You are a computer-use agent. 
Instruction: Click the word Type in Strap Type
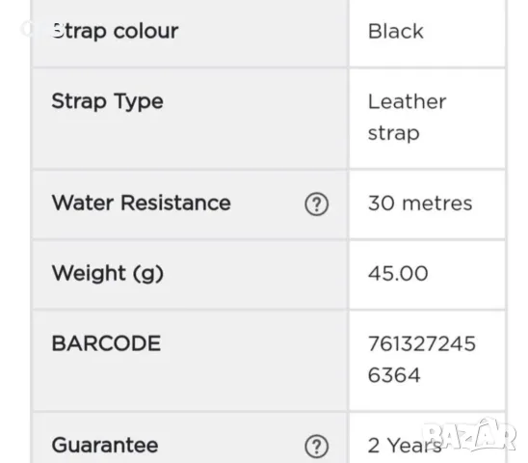(139, 101)
